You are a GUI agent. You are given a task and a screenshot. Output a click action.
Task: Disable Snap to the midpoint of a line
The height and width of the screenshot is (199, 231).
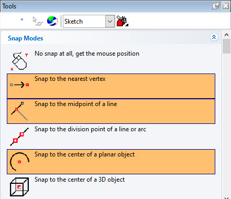click(111, 111)
